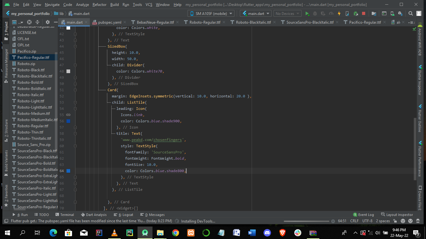This screenshot has width=426, height=239.
Task: Click Flutter Attach phone icon
Action: pos(347,14)
